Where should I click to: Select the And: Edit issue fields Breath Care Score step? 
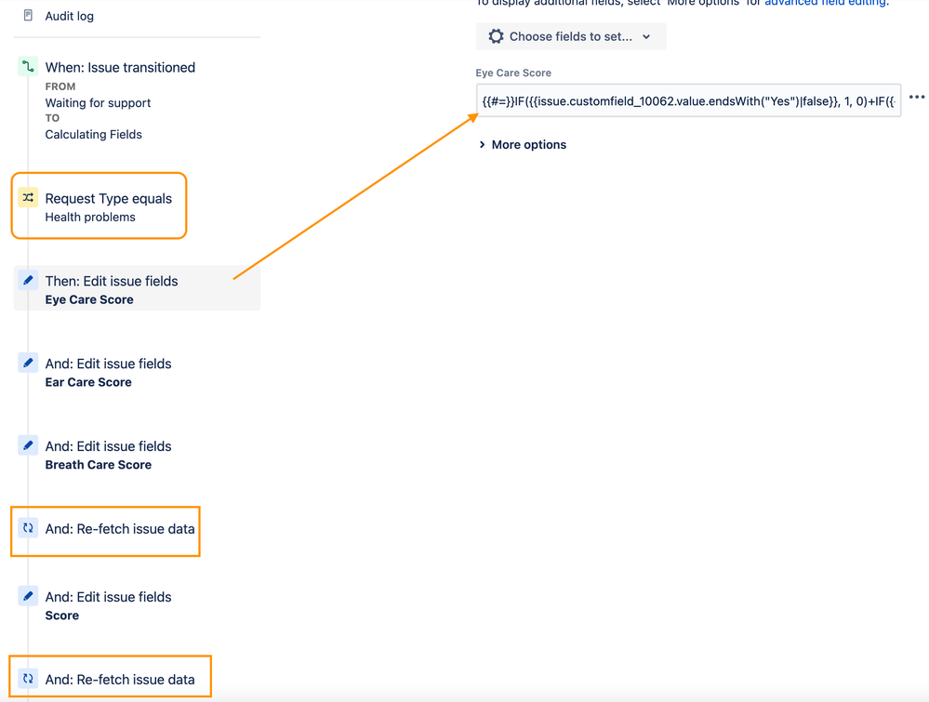point(108,455)
